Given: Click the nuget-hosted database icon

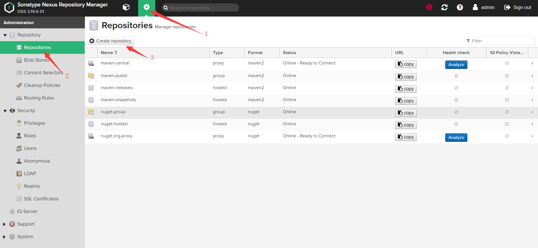Looking at the screenshot, I should tap(91, 124).
